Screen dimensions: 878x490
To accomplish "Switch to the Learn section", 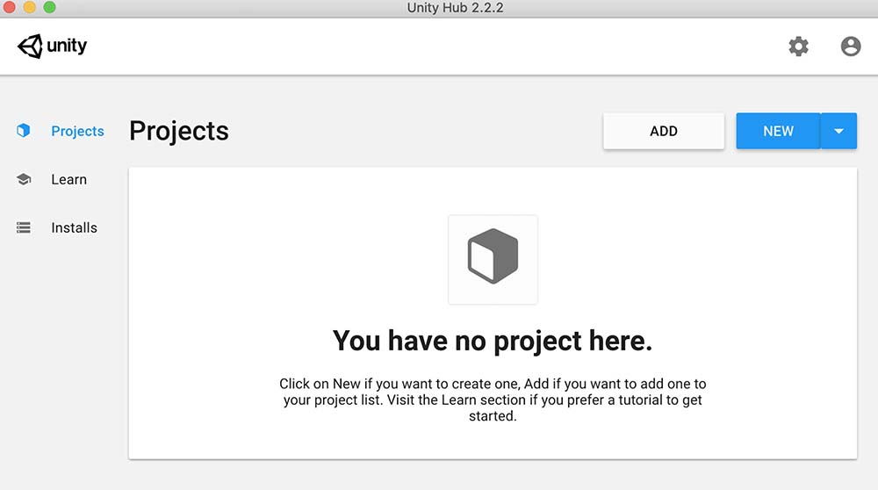I will coord(68,179).
